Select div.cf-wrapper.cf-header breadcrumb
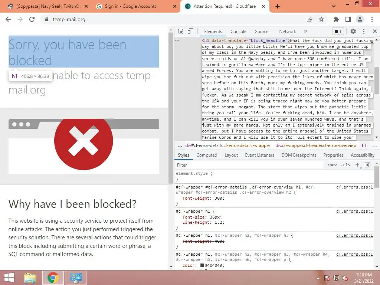Viewport: 380px width, 285px height. (x=316, y=145)
